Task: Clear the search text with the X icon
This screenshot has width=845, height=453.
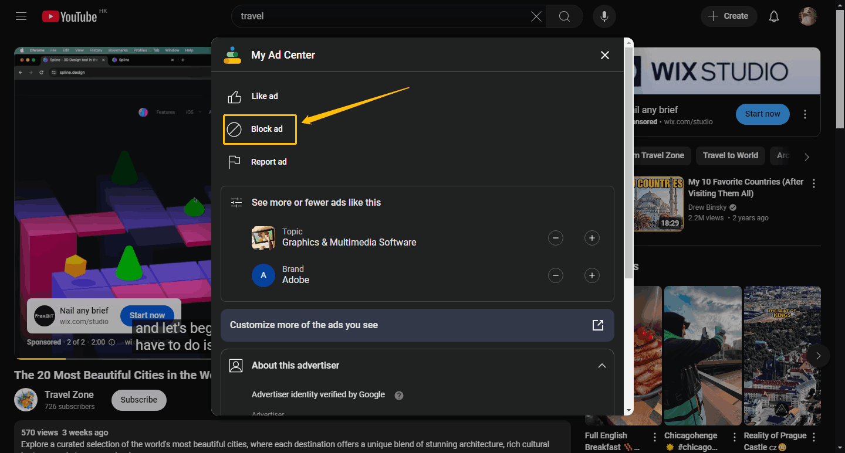Action: click(x=536, y=16)
